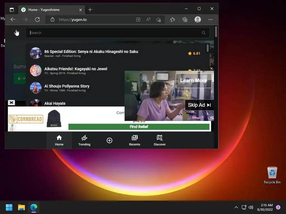286x214 pixels.
Task: Click the Find Relief green button
Action: click(139, 127)
